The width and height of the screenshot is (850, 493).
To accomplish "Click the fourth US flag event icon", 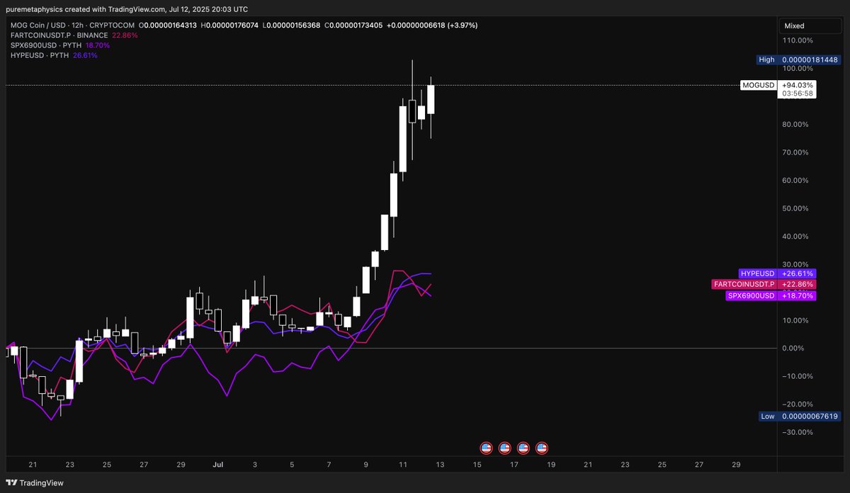I will pos(542,448).
